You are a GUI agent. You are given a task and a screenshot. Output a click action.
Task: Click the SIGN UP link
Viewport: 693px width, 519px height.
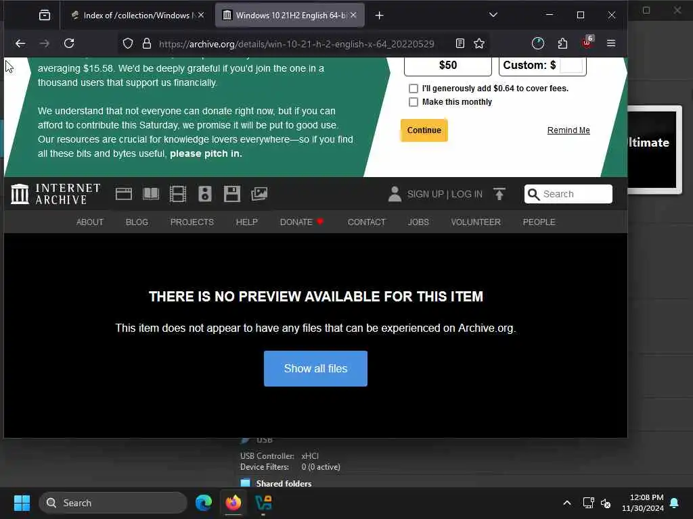pyautogui.click(x=425, y=194)
